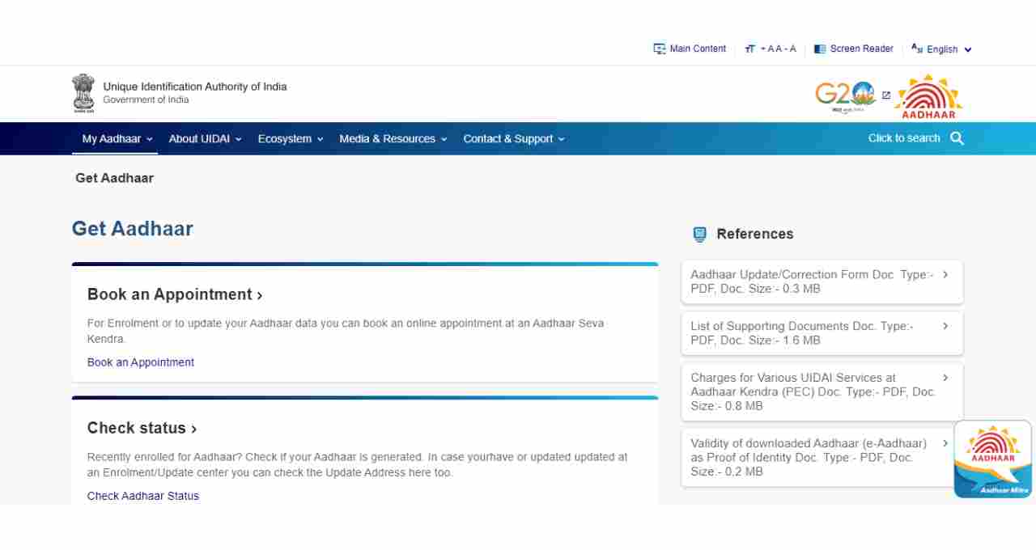Click the text size icon

[749, 49]
